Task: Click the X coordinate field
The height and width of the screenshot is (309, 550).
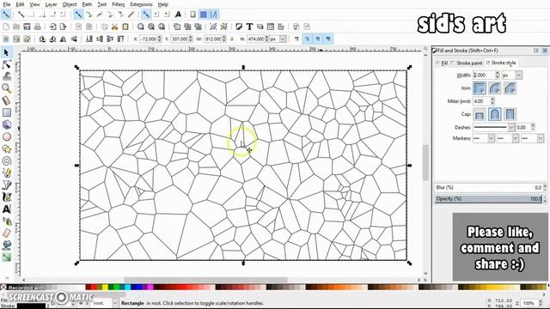Action: 148,39
